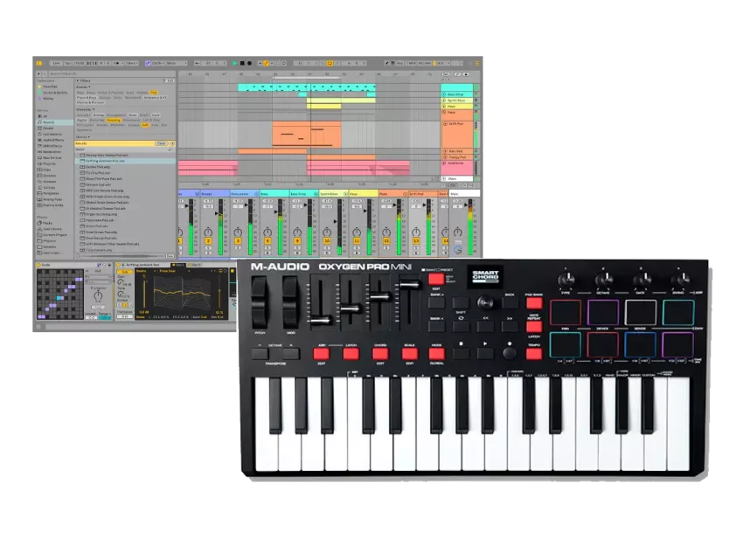Switch to the Osc 2 tab on the Drift device

point(194,263)
